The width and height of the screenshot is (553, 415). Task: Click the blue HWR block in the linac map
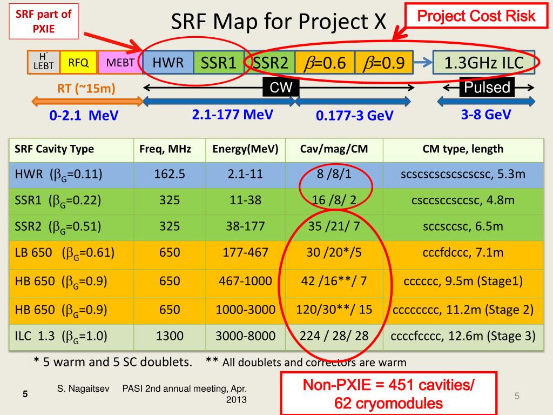pos(168,63)
